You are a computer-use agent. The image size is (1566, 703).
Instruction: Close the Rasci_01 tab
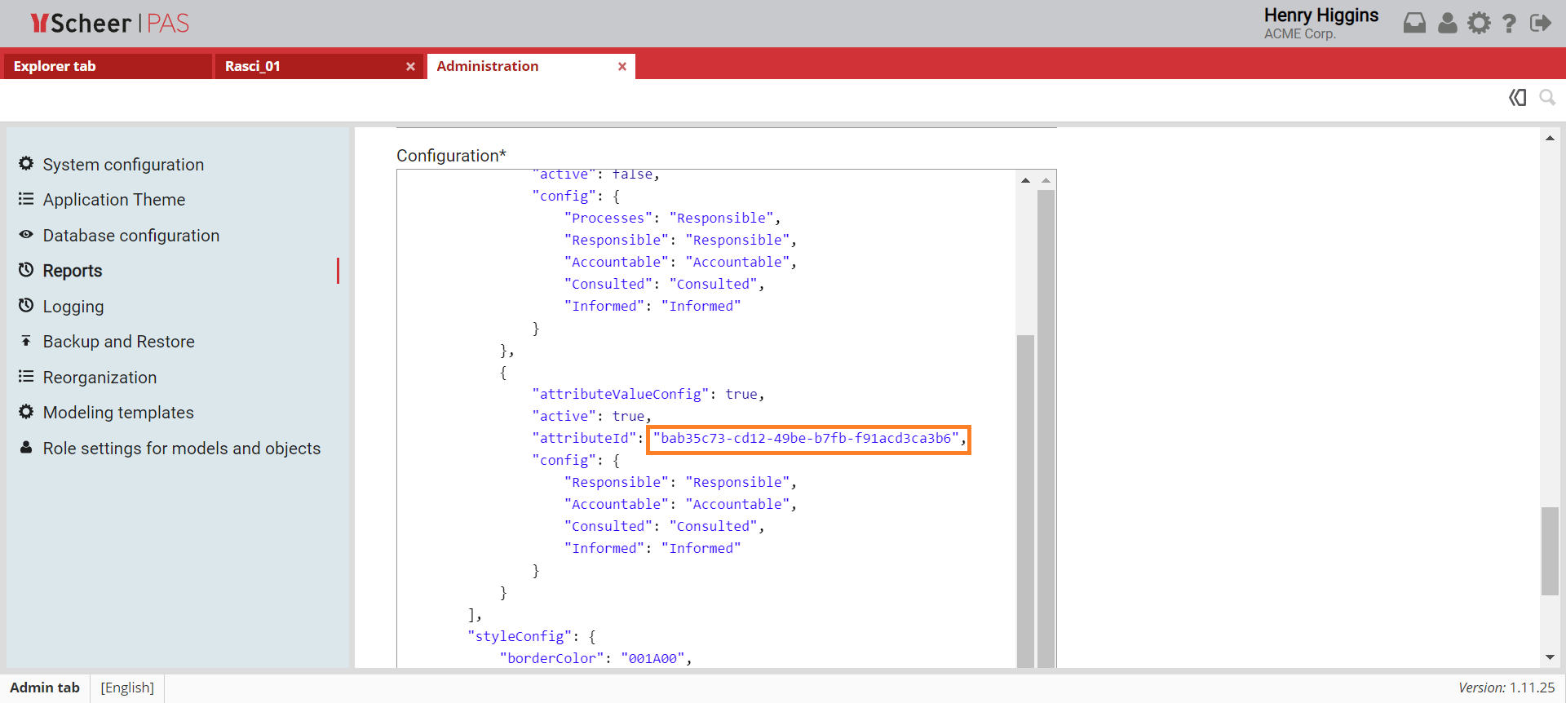pos(410,67)
